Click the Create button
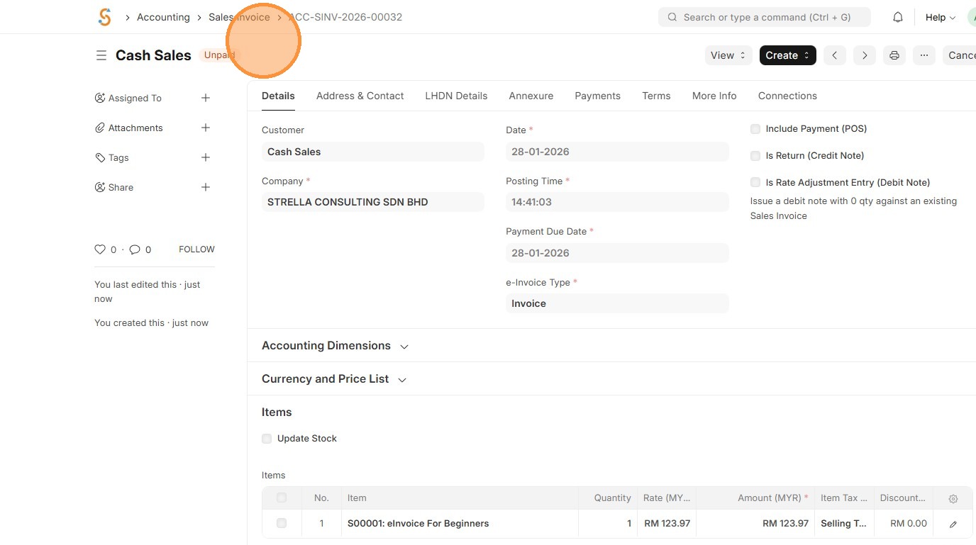This screenshot has width=976, height=545. pos(787,55)
